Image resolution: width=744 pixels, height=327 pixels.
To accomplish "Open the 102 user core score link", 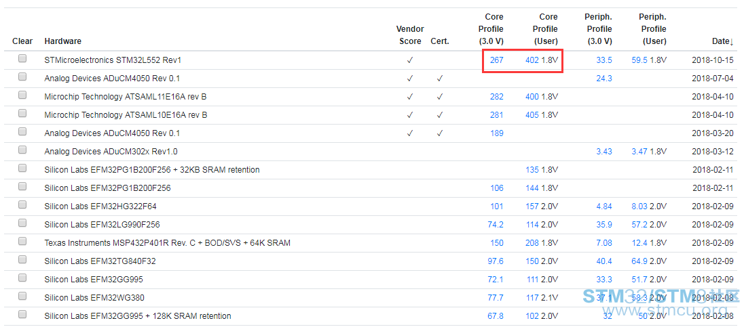I will 532,315.
